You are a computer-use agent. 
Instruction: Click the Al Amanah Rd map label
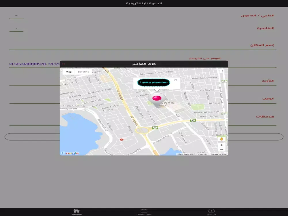[161, 140]
